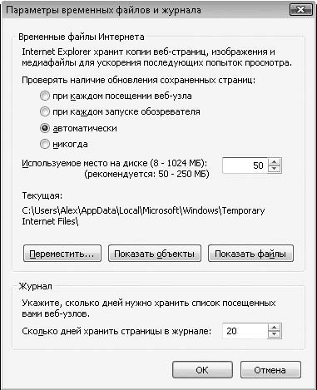Open 'Показать объекты'

(x=155, y=254)
